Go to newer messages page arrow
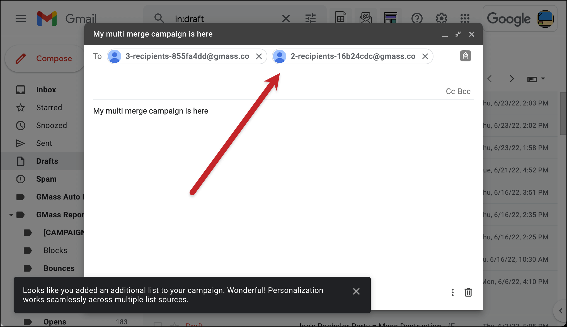Viewport: 567px width, 327px height. click(490, 79)
